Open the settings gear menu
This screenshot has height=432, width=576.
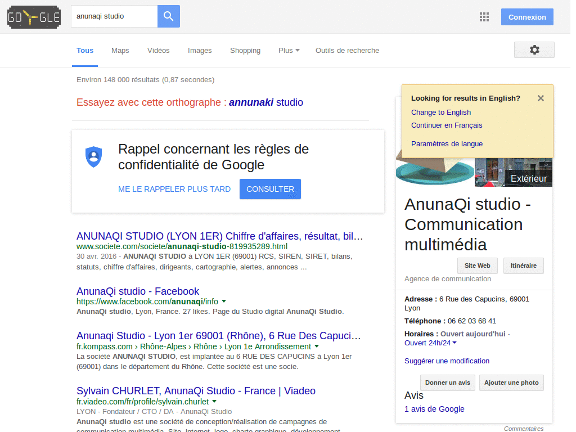pos(534,49)
